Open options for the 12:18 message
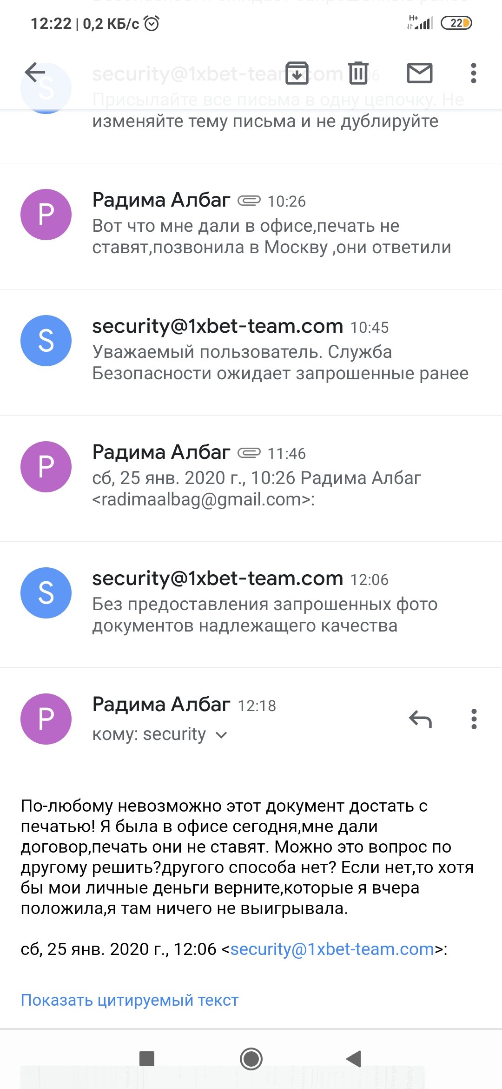The height and width of the screenshot is (1089, 502). (474, 719)
